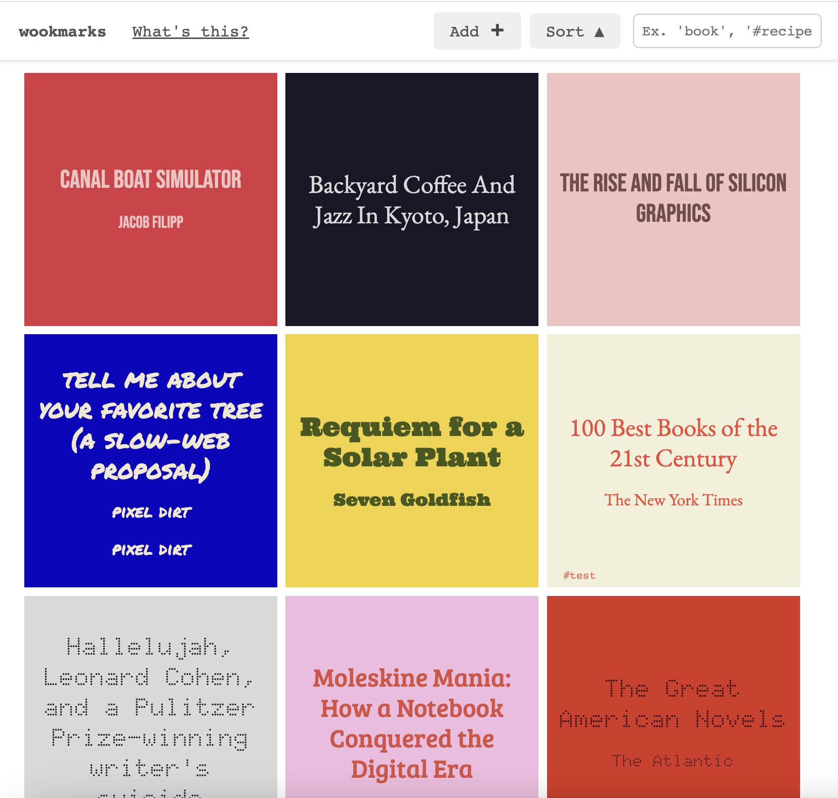Open The Great American Novels card

(673, 704)
